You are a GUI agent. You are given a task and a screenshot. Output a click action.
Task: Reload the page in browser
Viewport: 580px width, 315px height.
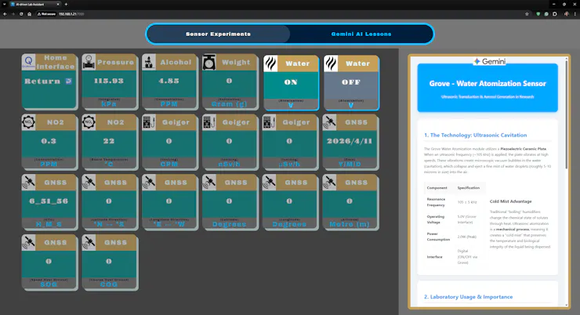(x=21, y=14)
